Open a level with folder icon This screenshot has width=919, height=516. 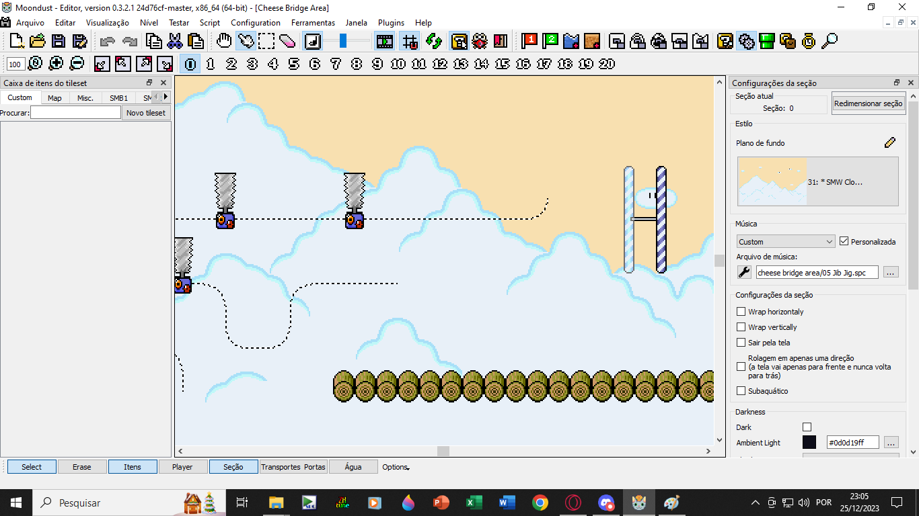38,41
